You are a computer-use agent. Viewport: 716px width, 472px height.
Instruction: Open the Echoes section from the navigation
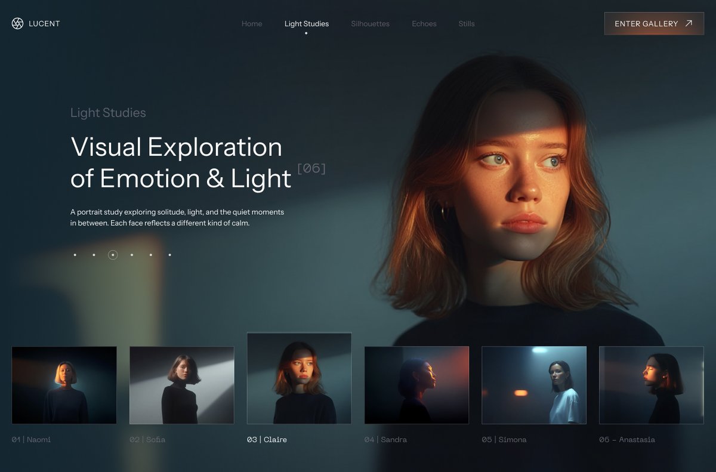pos(424,24)
